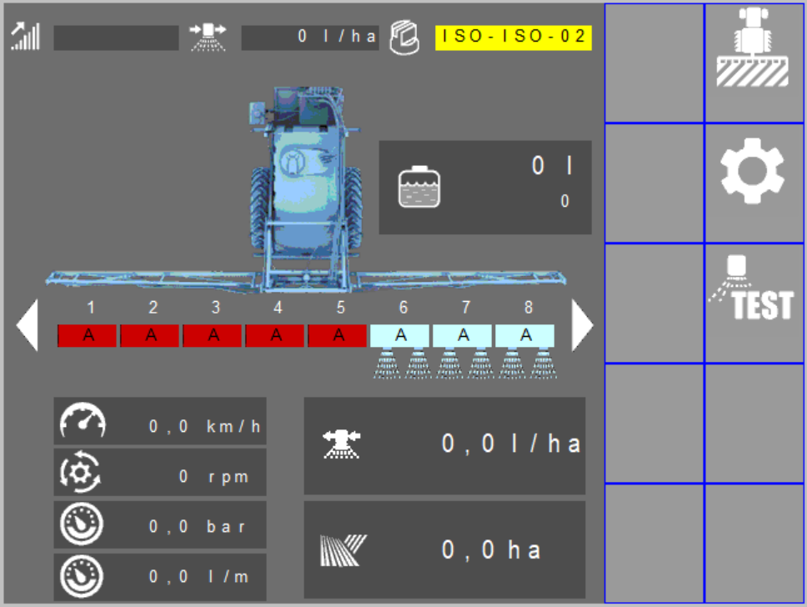807x607 pixels.
Task: Click the target rate 0 l/ha field
Action: (309, 38)
